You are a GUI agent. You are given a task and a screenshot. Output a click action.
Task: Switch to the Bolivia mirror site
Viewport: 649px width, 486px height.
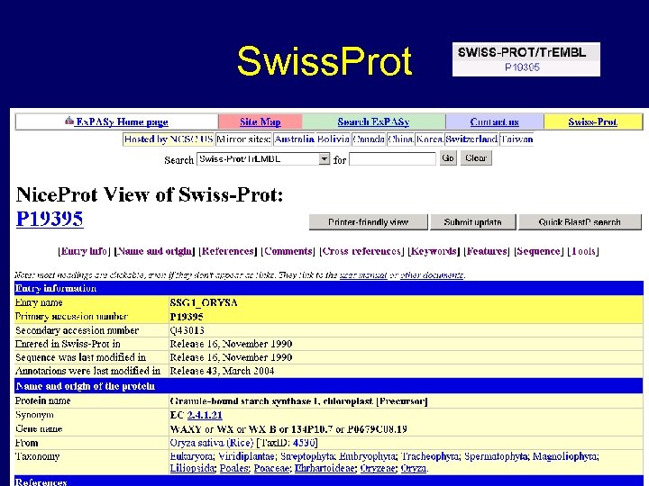334,139
